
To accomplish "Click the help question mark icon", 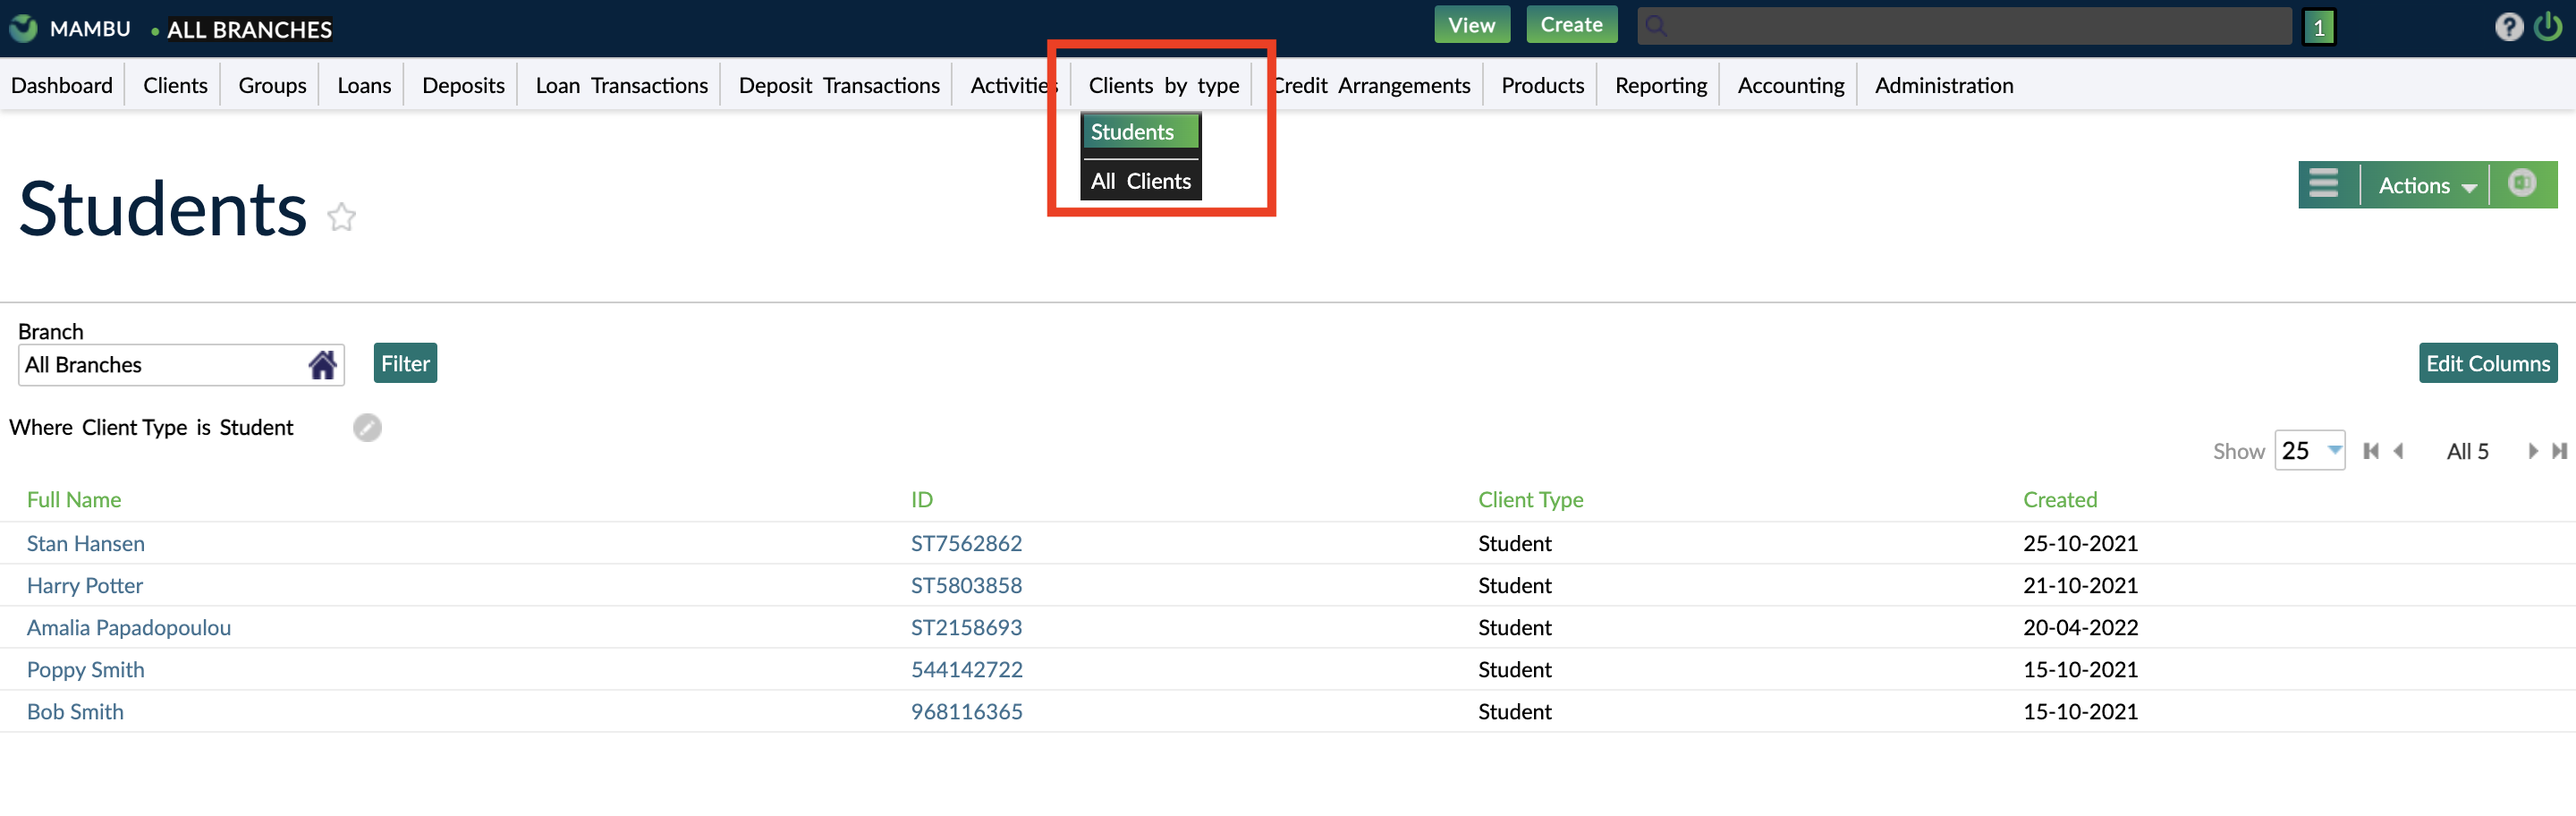I will pyautogui.click(x=2509, y=27).
